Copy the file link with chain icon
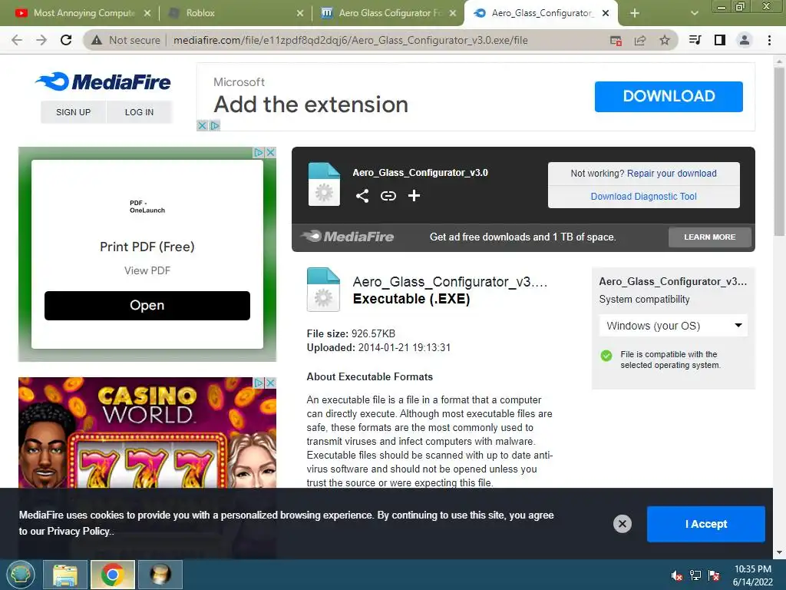This screenshot has width=786, height=590. click(388, 196)
